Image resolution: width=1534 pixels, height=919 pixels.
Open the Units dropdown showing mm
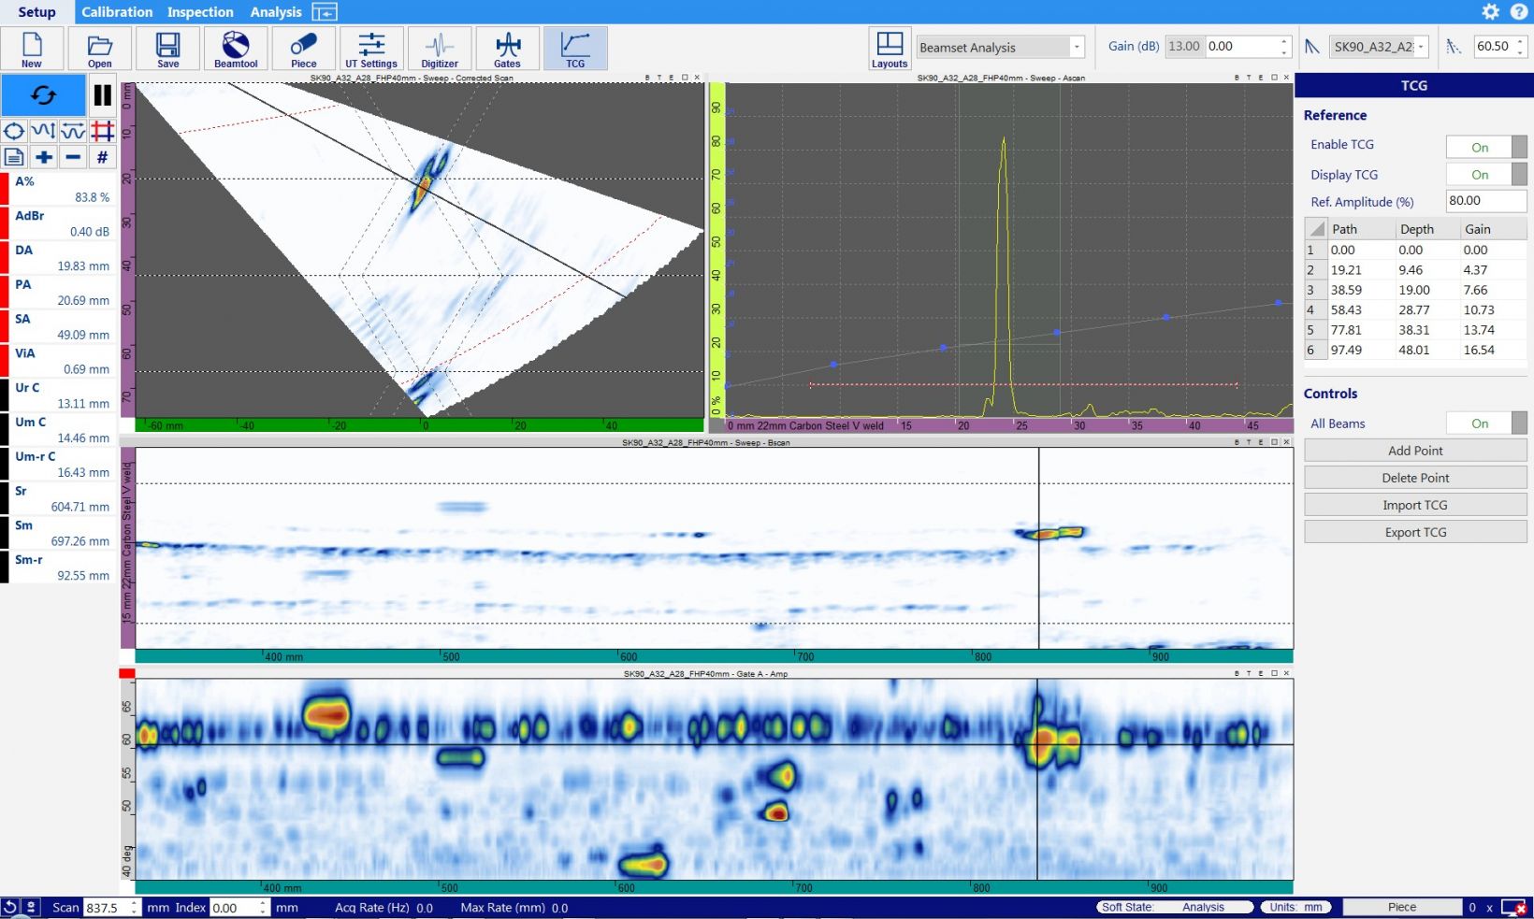(x=1295, y=907)
